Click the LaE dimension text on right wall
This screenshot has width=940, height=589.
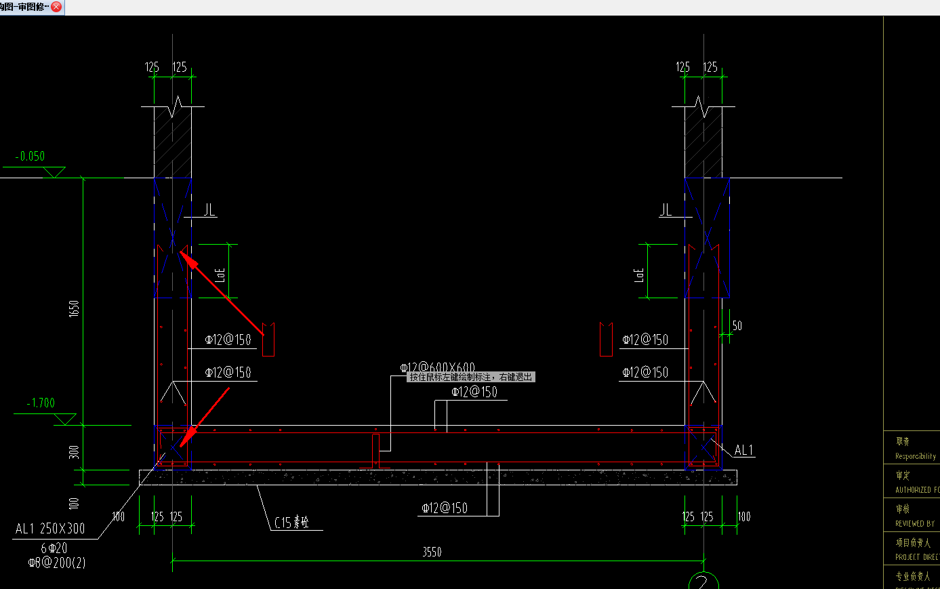[639, 275]
